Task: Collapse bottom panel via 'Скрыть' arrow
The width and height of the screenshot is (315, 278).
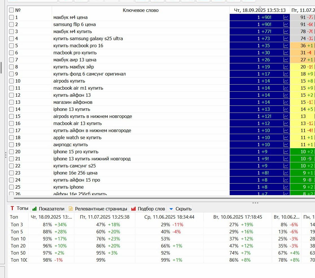Action: coord(180,209)
